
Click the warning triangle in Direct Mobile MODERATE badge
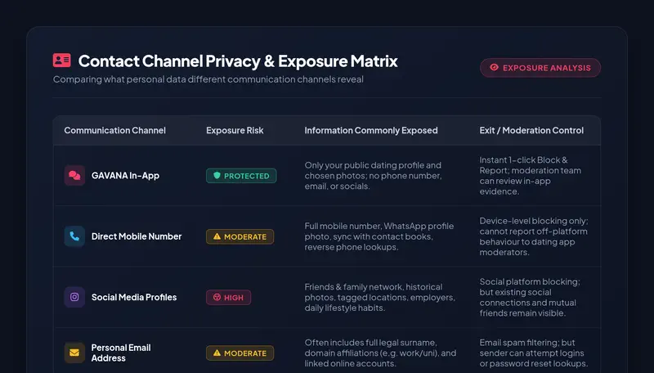coord(217,236)
